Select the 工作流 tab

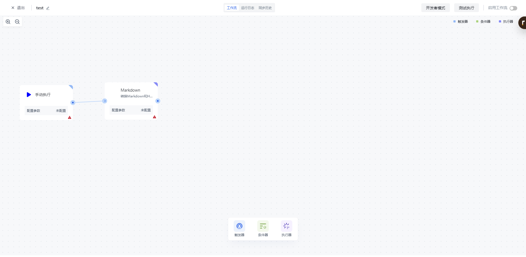(x=231, y=8)
